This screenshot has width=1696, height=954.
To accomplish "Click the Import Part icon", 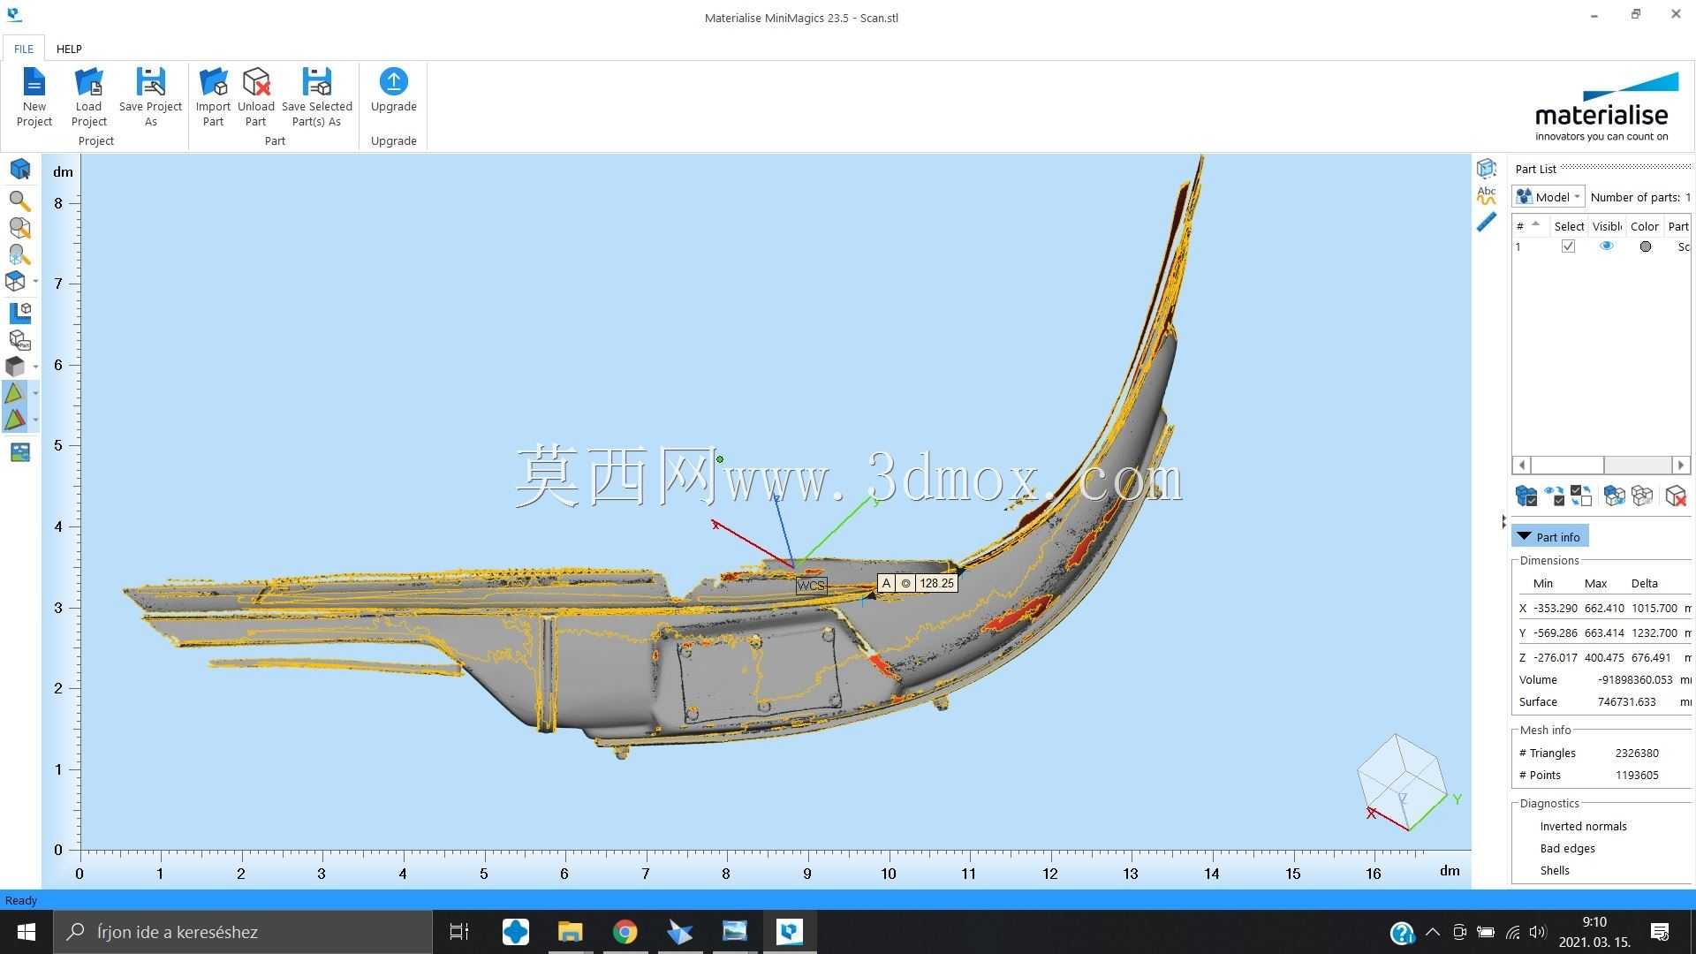I will coord(213,82).
